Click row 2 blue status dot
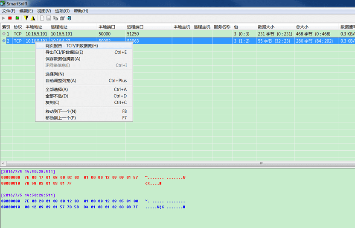The image size is (355, 228). point(3,41)
